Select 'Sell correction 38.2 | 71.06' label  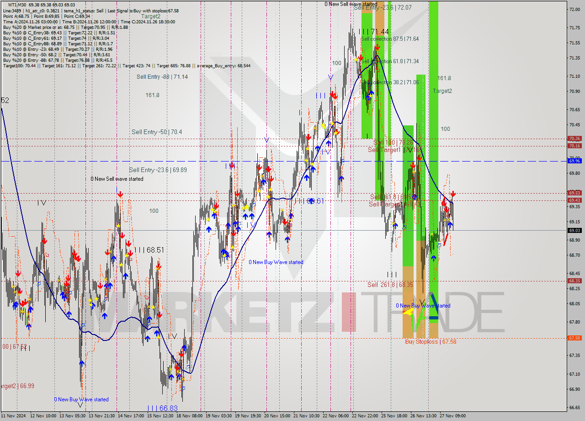[x=389, y=82]
